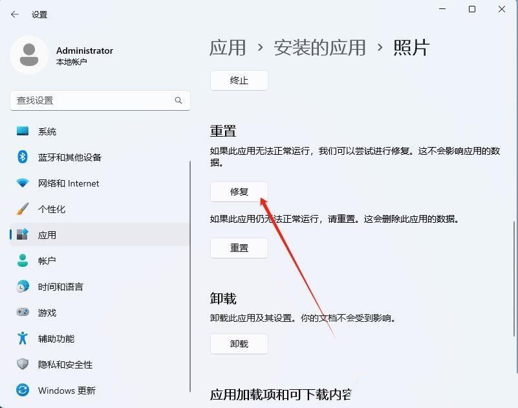
Task: Open 系统 settings category
Action: click(x=99, y=131)
